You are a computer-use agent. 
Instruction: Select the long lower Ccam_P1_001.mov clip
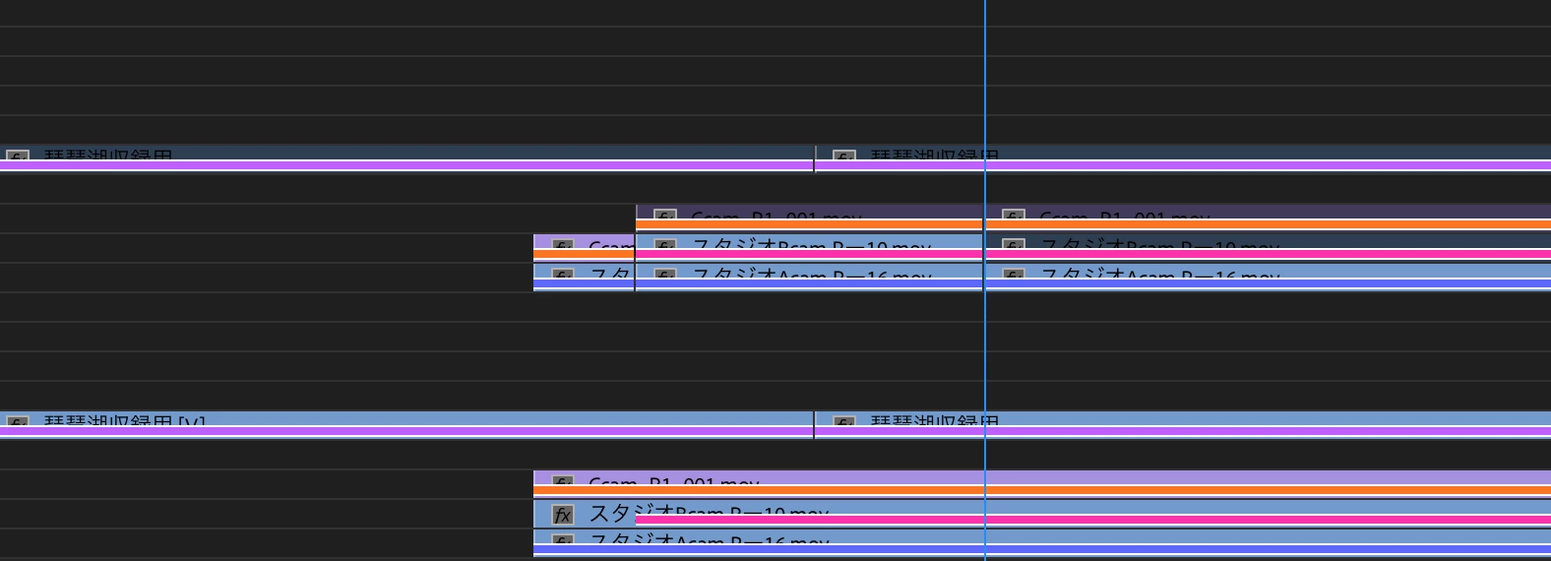pos(1042,482)
